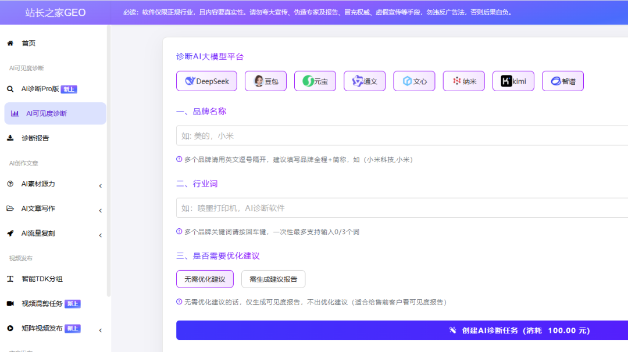Open the AI可见度诊断 menu item
Viewport: 628px width, 352px height.
pyautogui.click(x=55, y=114)
